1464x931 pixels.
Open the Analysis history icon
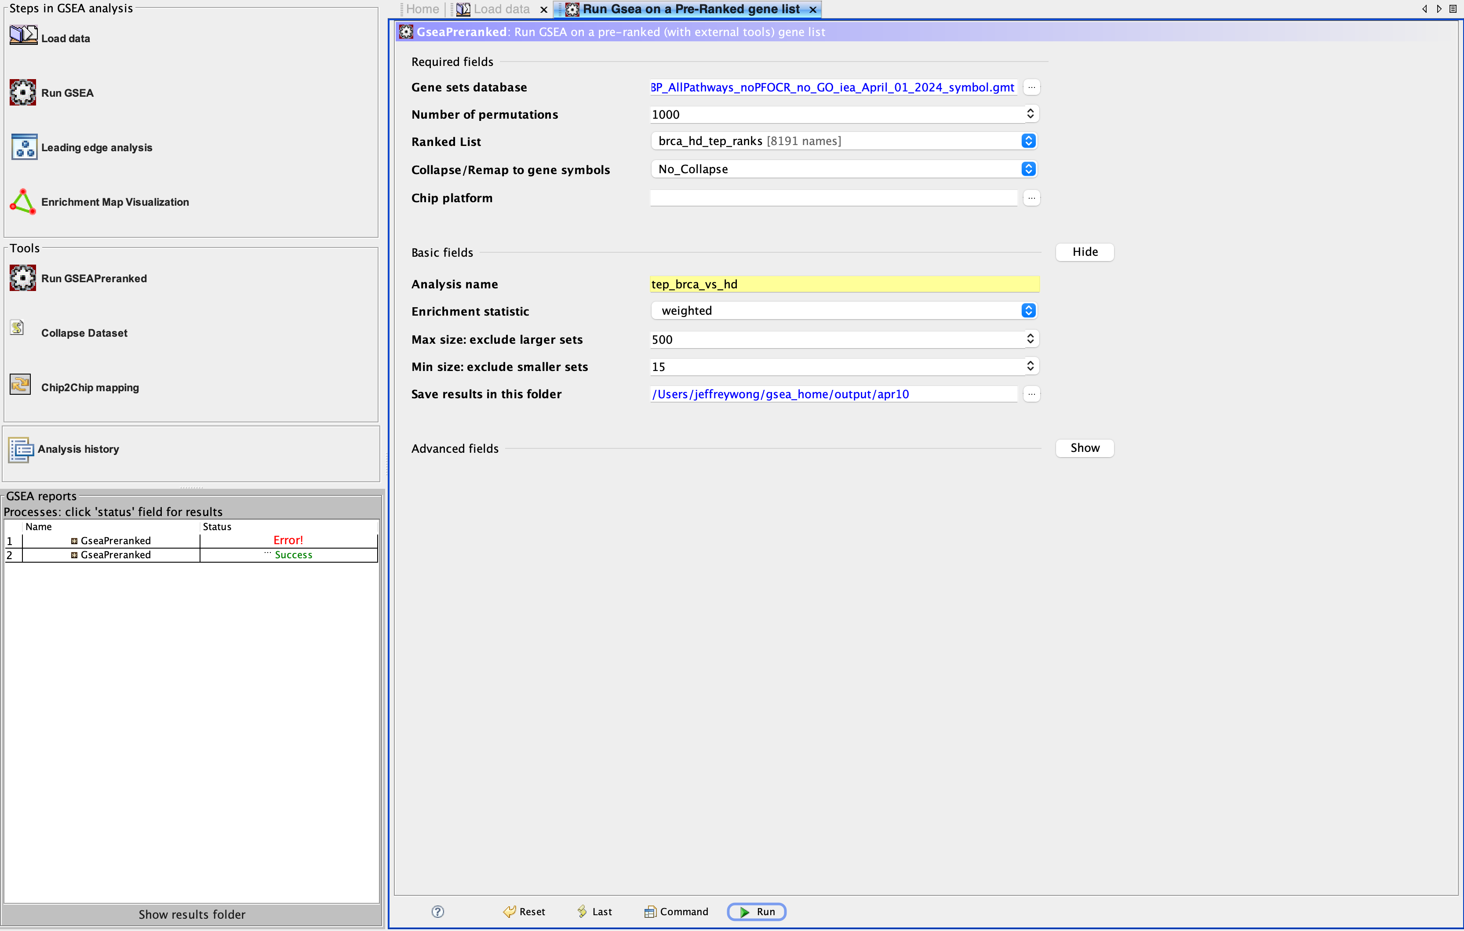pos(21,450)
